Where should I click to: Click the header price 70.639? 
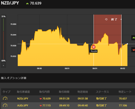point(36,3)
